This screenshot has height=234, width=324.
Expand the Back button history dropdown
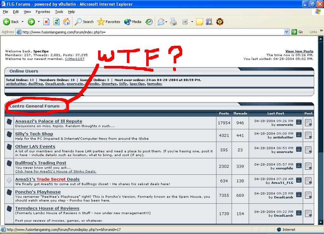[22, 22]
